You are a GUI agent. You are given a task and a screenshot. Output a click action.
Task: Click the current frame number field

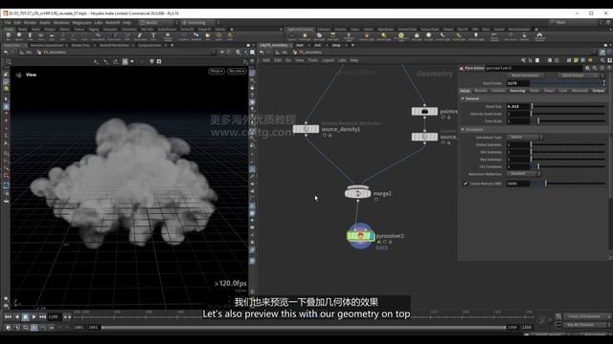tap(54, 317)
